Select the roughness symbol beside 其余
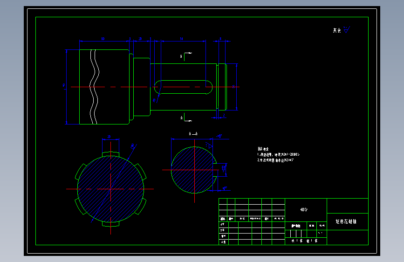 [x=347, y=29]
